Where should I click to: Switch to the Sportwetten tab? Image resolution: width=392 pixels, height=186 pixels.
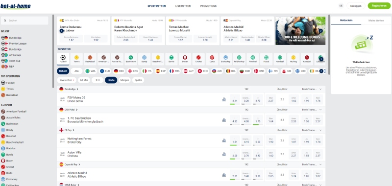click(157, 6)
